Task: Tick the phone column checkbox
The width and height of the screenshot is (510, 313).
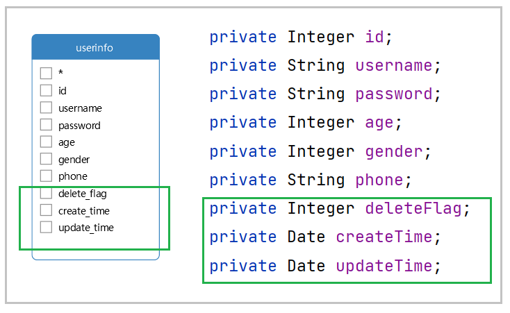Action: pyautogui.click(x=46, y=176)
